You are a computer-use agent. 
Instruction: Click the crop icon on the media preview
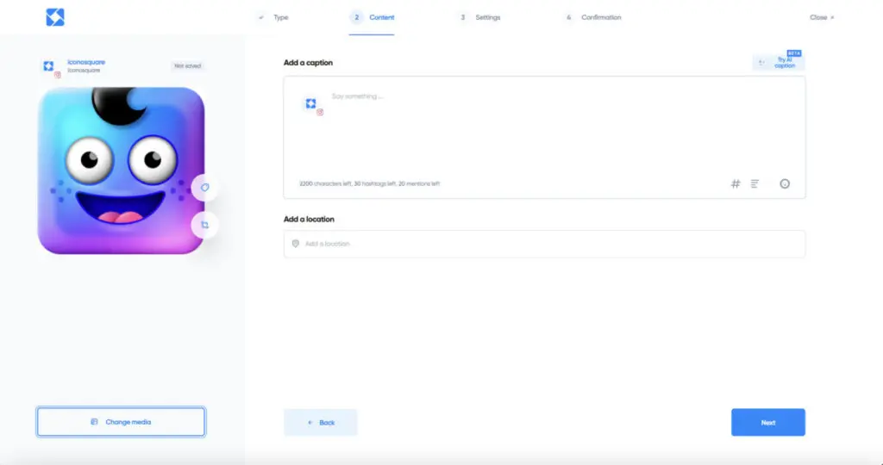[205, 225]
